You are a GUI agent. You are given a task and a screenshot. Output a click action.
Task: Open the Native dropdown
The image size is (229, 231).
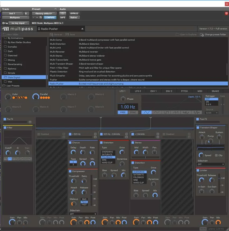74,17
